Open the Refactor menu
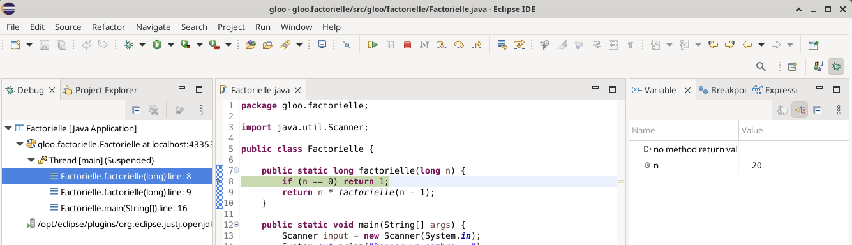 click(x=108, y=27)
